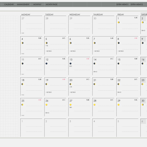Viewport: 147px width, 147px height.
Task: Click the greyed date 27 in the Monday column
Action: [23, 19]
